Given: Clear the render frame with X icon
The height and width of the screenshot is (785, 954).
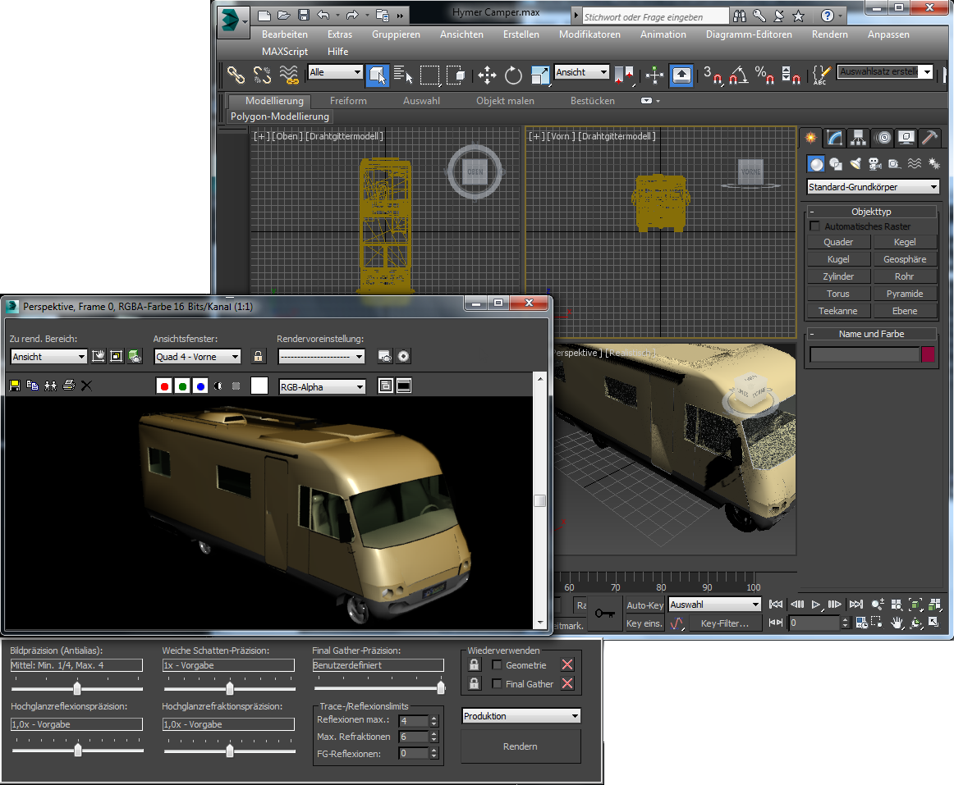Looking at the screenshot, I should (87, 386).
